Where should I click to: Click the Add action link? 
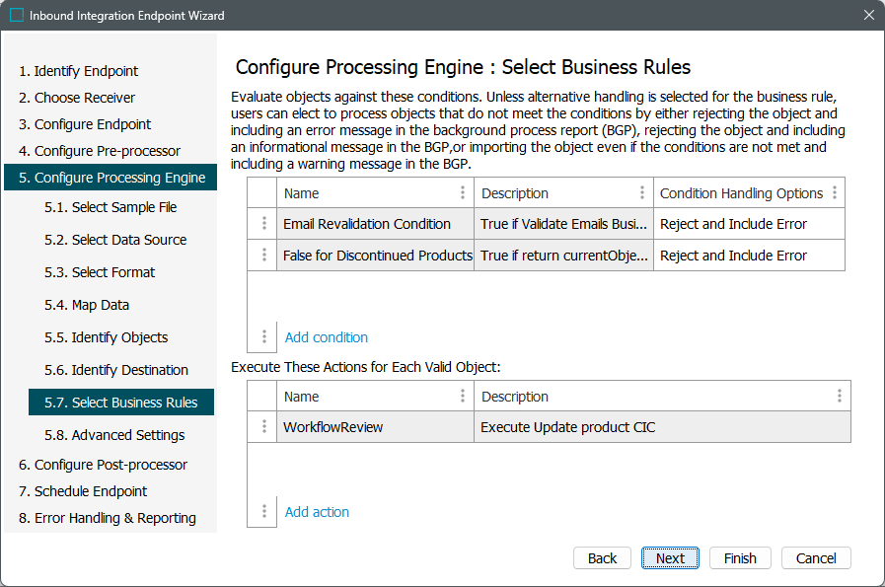pos(317,512)
